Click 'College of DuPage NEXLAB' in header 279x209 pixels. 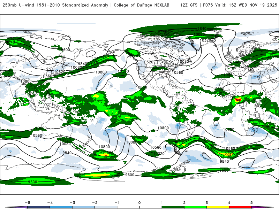click(x=142, y=5)
